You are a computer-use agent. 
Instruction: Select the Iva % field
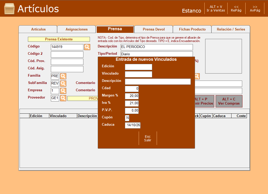click(132, 104)
